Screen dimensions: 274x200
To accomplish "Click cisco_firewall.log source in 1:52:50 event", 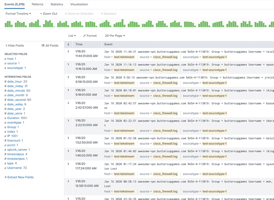I will tap(165, 144).
